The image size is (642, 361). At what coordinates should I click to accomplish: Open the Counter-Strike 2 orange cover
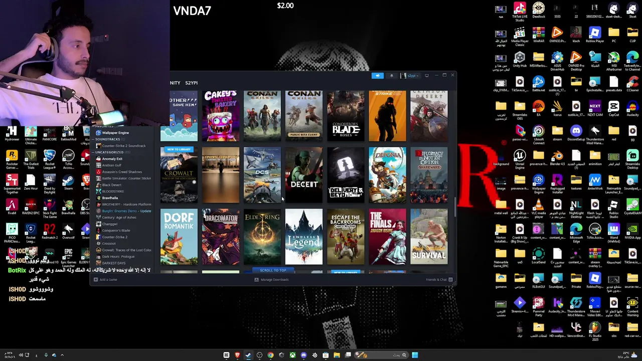(387, 116)
